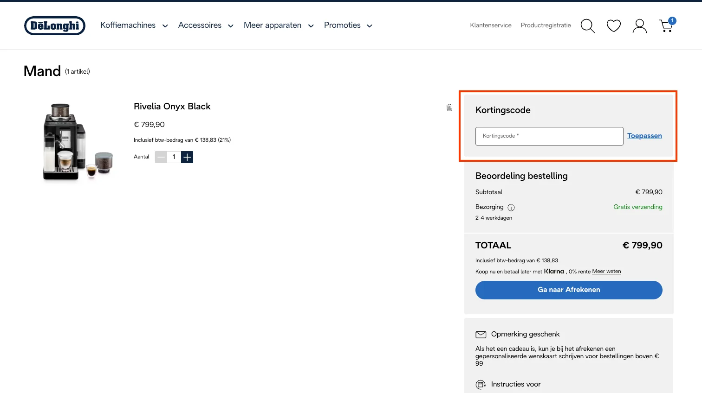
Task: Click the De'Longhi logo
Action: pos(55,25)
